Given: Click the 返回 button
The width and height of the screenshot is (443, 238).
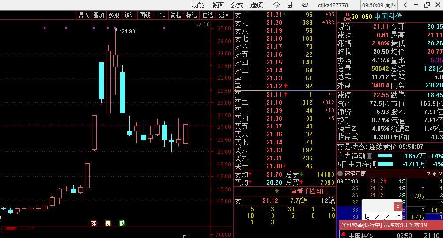Looking at the screenshot, I should point(224,15).
